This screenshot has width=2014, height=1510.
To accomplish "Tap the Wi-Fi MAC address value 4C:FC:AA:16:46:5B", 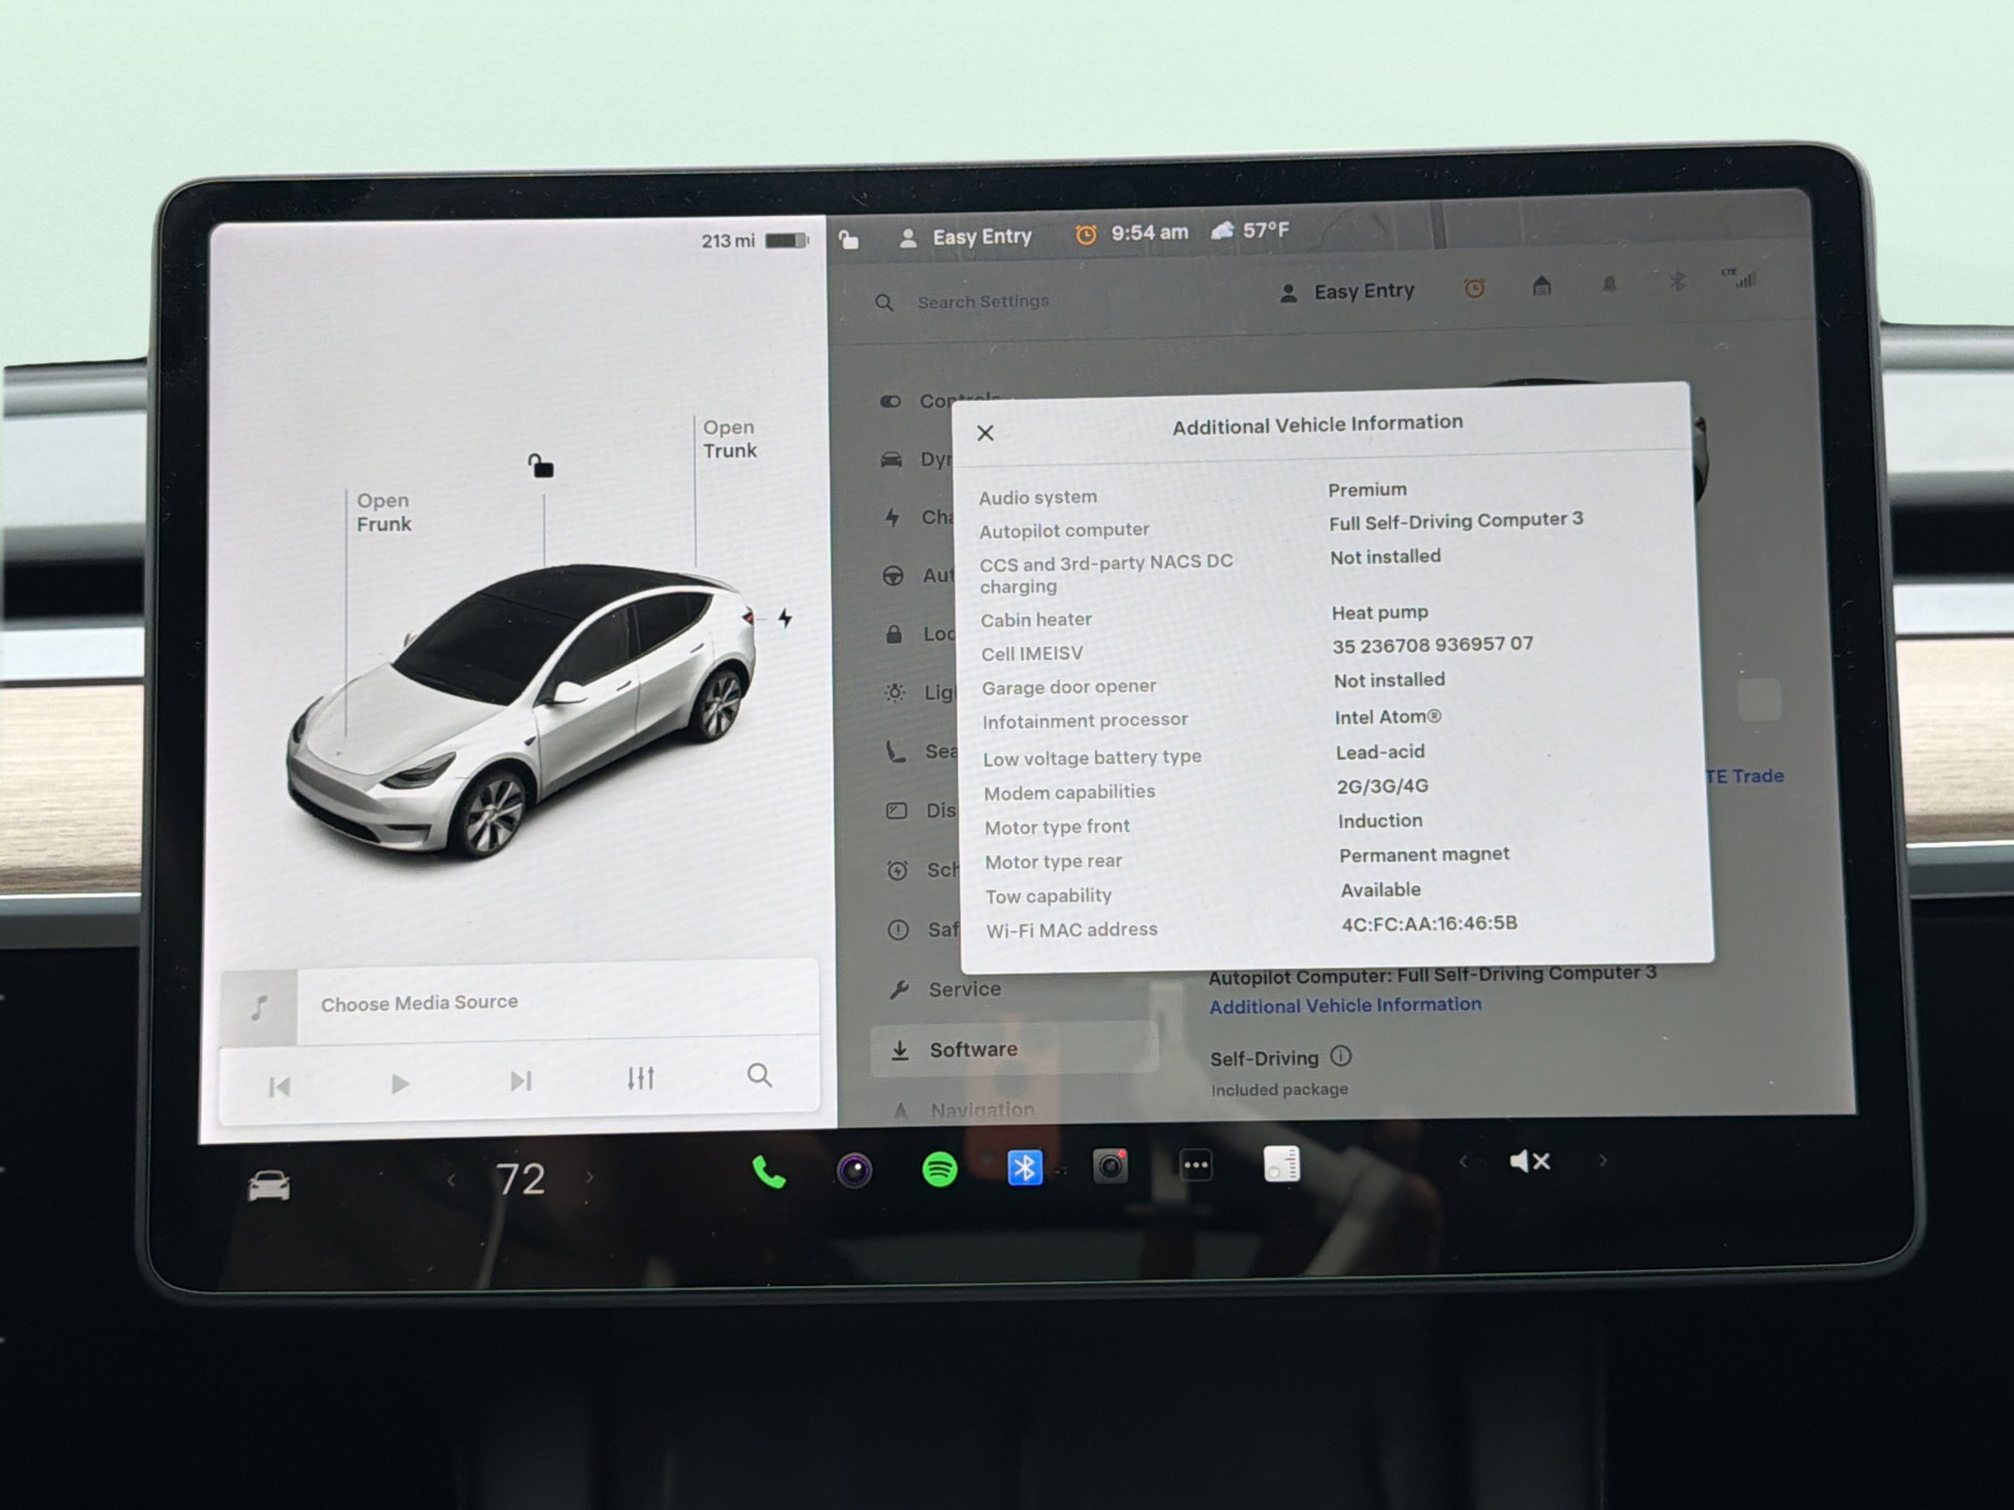I will pos(1429,923).
